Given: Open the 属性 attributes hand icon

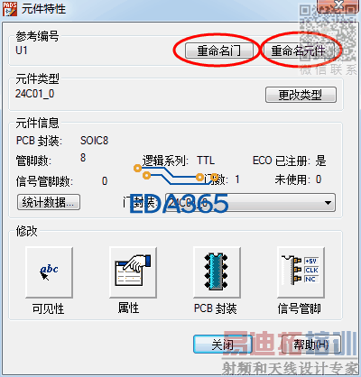Looking at the screenshot, I should (x=133, y=272).
